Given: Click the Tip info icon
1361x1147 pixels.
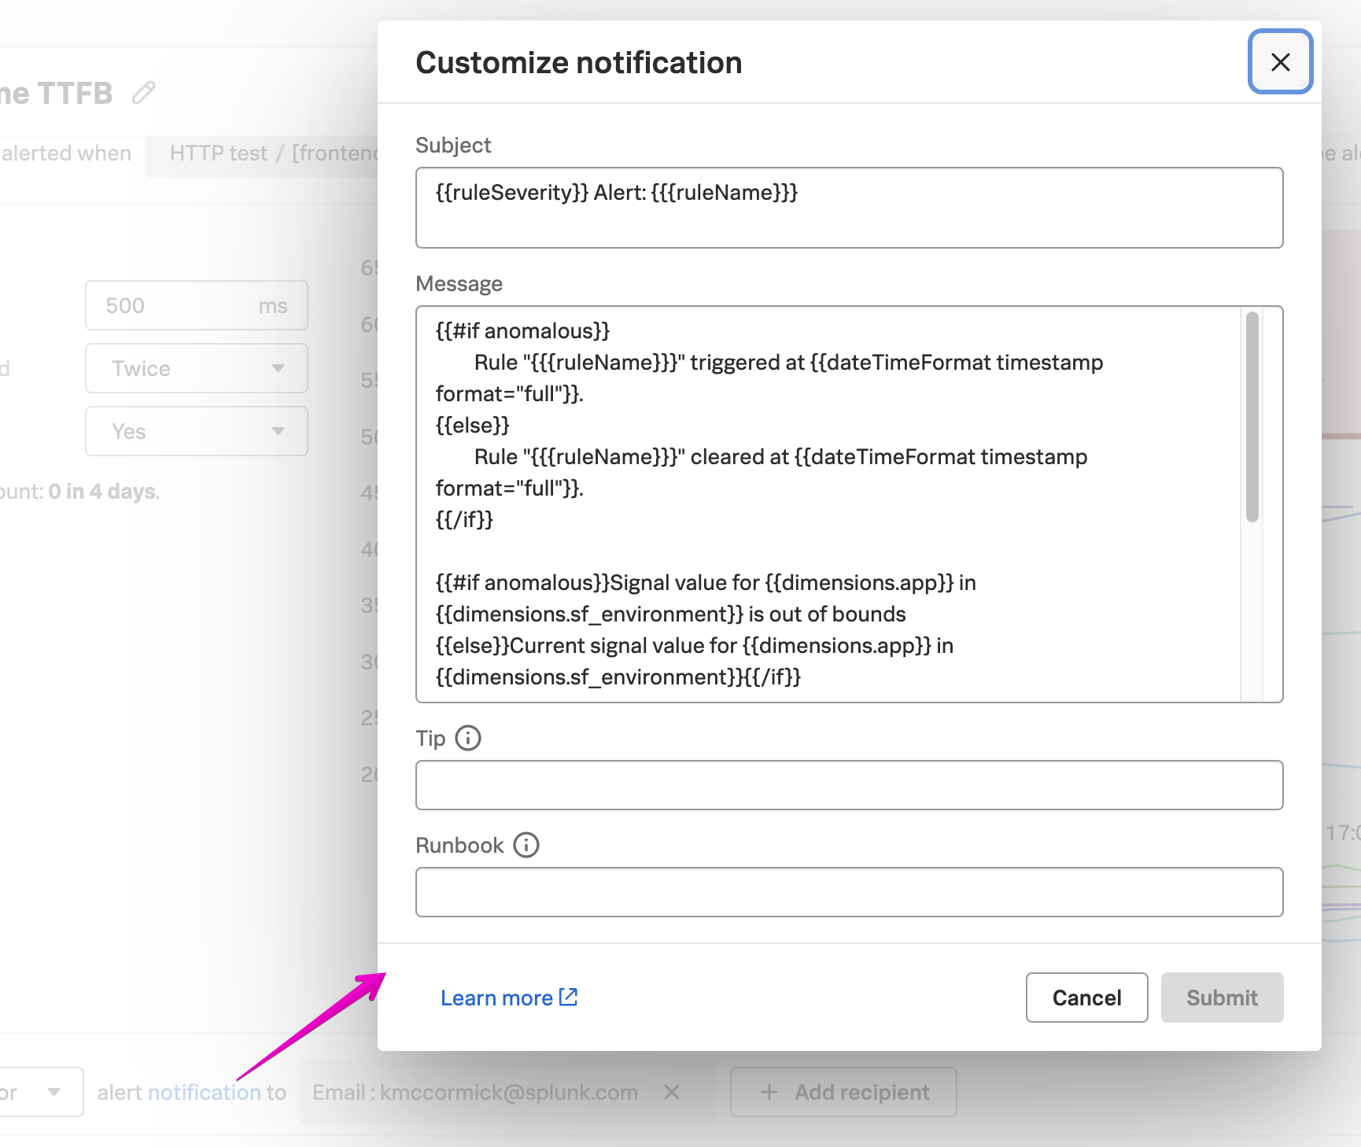Looking at the screenshot, I should point(469,738).
